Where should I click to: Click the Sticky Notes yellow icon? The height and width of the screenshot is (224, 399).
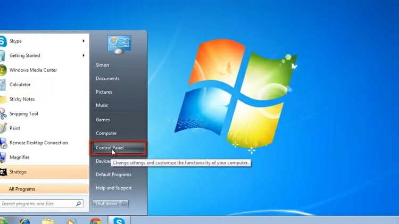click(3, 99)
